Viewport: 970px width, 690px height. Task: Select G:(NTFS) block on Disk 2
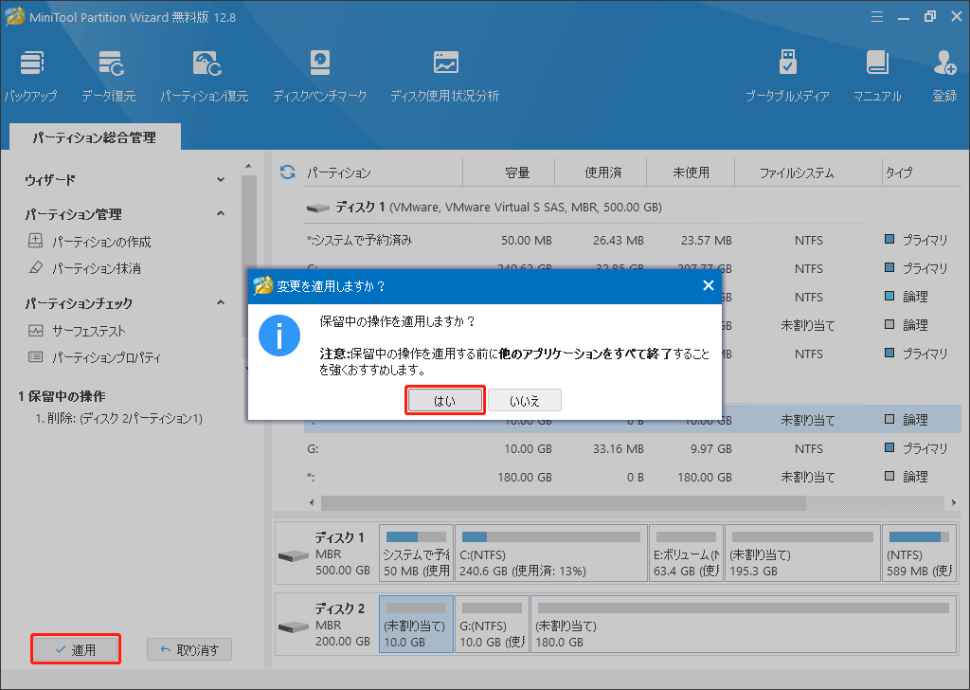click(x=493, y=624)
